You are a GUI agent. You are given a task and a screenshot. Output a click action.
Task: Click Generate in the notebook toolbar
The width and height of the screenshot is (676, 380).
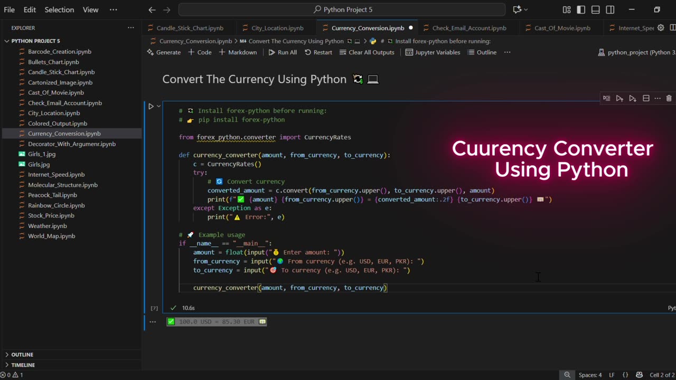tap(164, 52)
